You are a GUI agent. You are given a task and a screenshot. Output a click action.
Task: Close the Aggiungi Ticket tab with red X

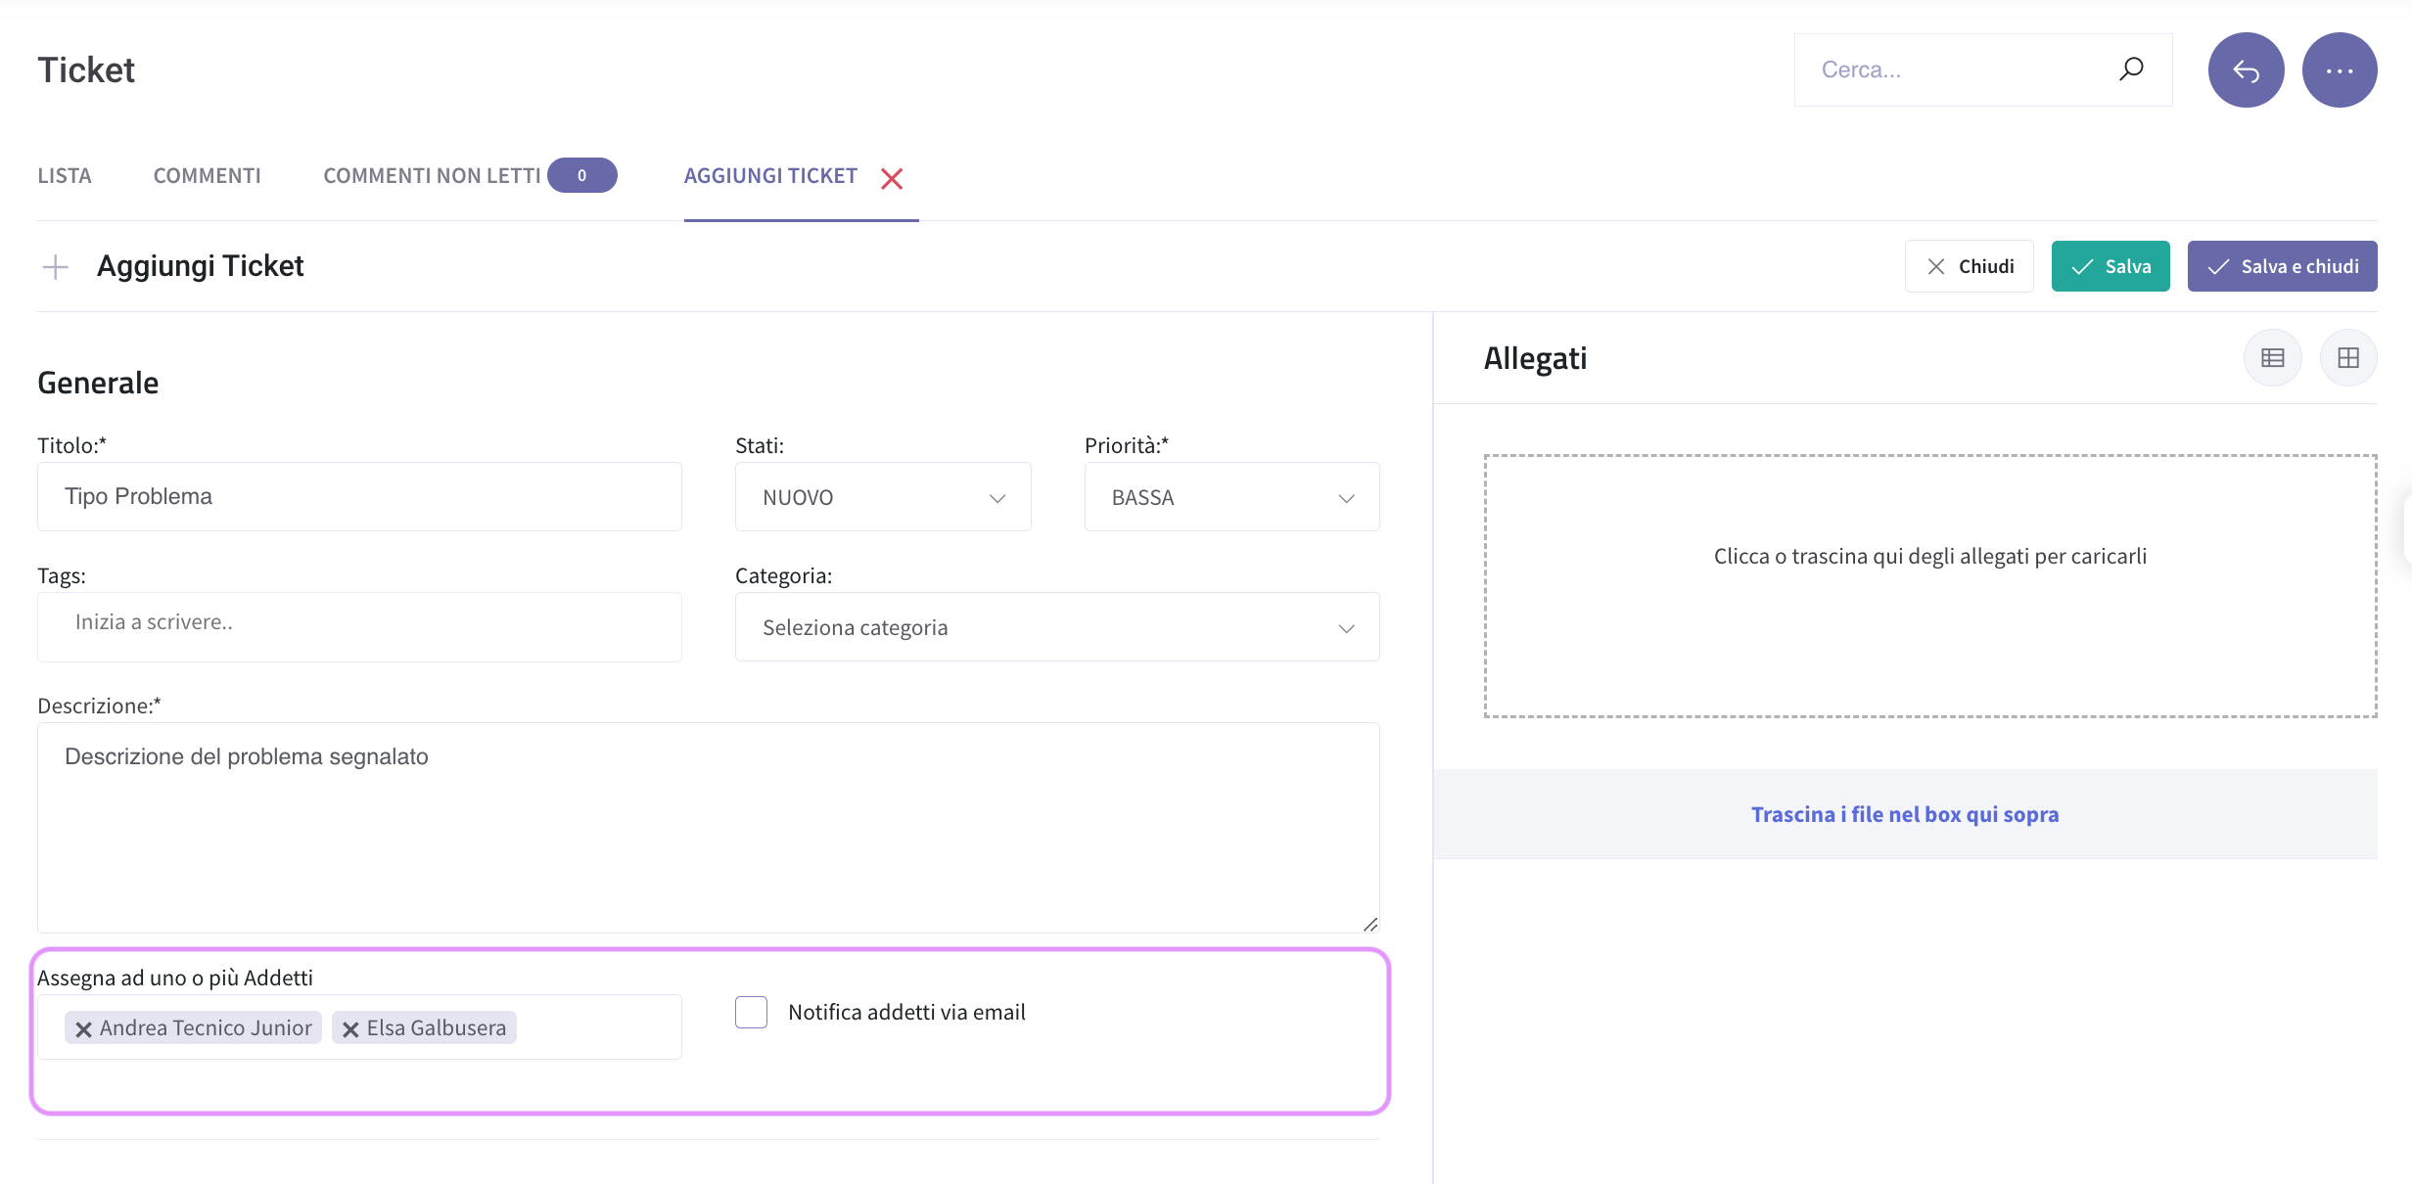click(891, 178)
